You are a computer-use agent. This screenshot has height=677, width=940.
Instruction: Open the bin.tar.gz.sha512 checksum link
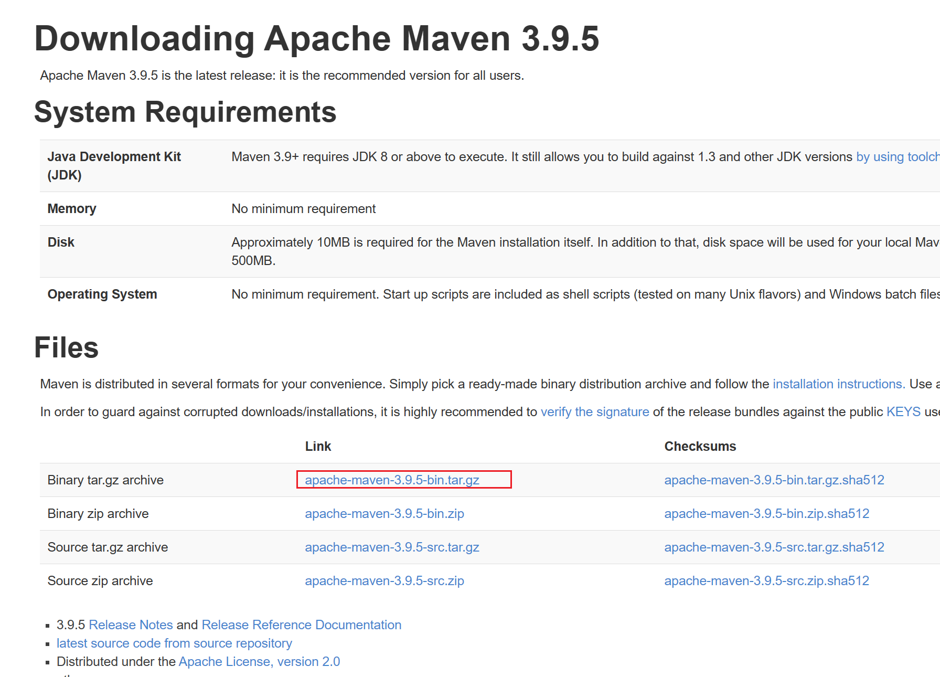(x=774, y=480)
